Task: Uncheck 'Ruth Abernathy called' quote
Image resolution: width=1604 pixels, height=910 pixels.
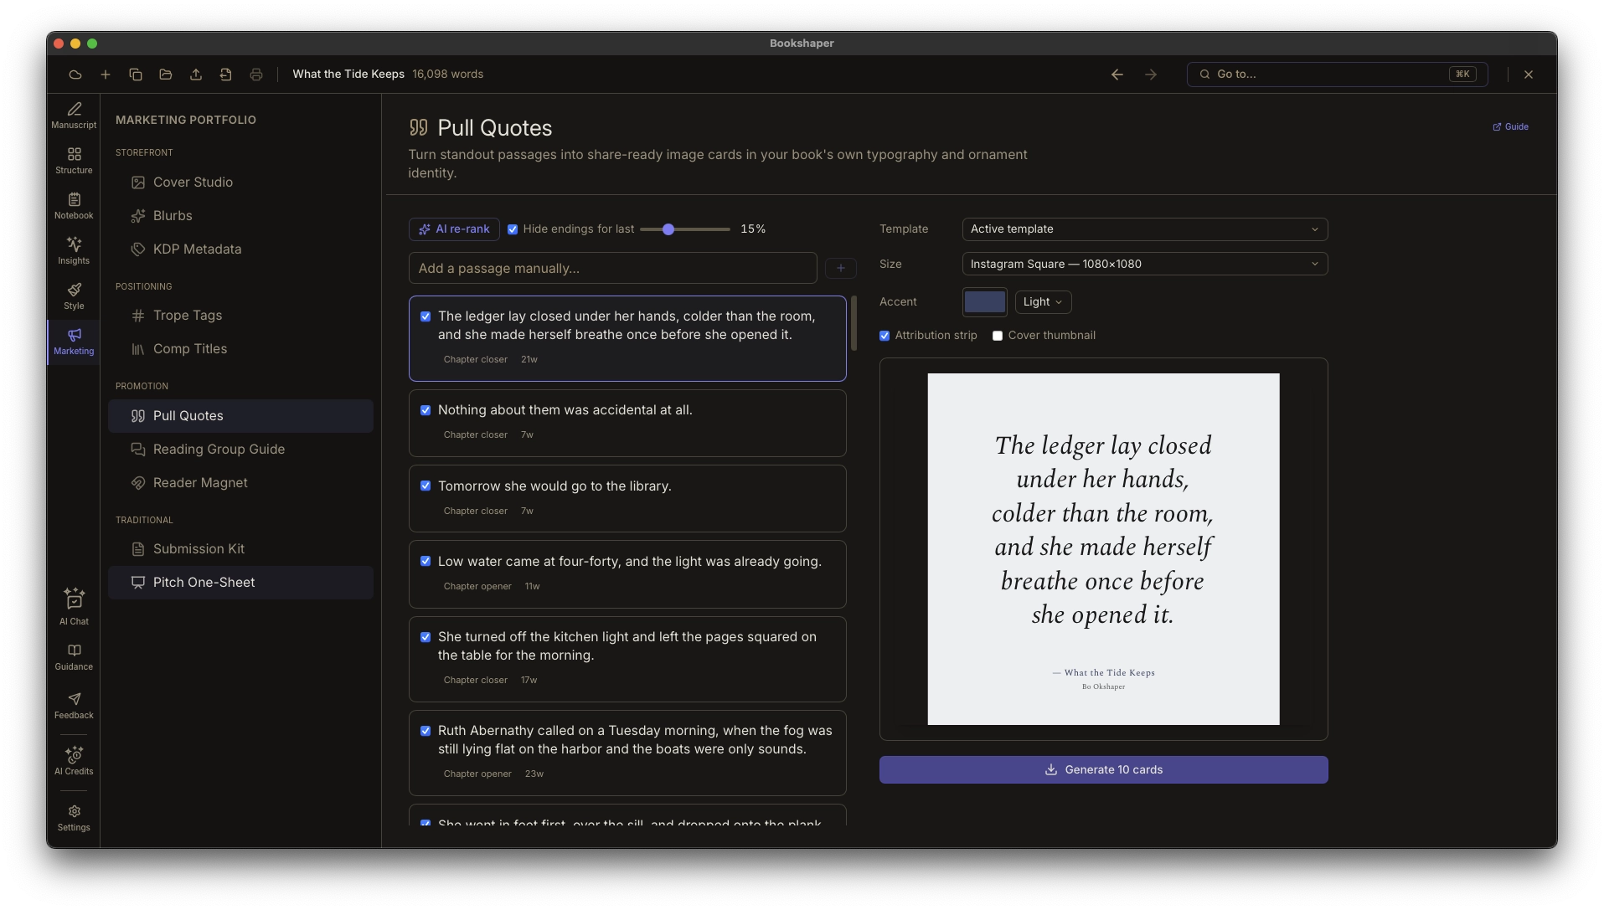Action: [x=425, y=731]
